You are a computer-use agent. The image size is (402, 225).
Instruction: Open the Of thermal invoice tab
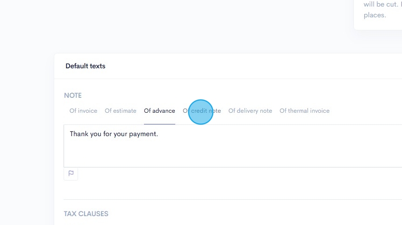tap(304, 111)
